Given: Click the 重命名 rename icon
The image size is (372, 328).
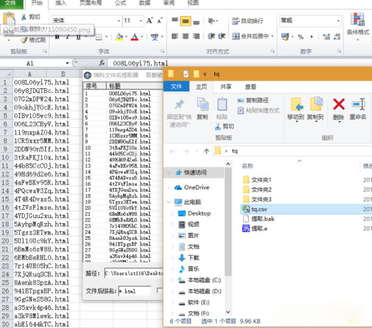Looking at the screenshot, I should pyautogui.click(x=358, y=104).
